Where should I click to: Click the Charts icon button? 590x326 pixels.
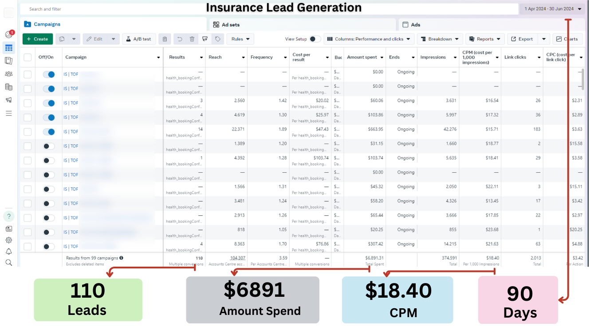pyautogui.click(x=567, y=39)
